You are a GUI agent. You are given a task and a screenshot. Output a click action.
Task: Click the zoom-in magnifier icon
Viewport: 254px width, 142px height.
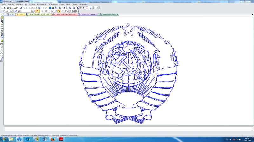point(70,8)
